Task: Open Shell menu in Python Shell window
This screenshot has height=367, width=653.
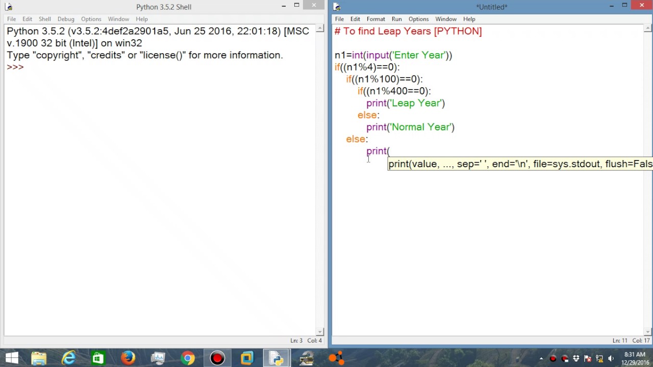Action: 45,19
